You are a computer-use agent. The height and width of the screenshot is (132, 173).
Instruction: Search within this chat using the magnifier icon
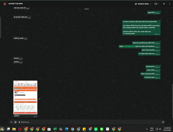(x=164, y=4)
